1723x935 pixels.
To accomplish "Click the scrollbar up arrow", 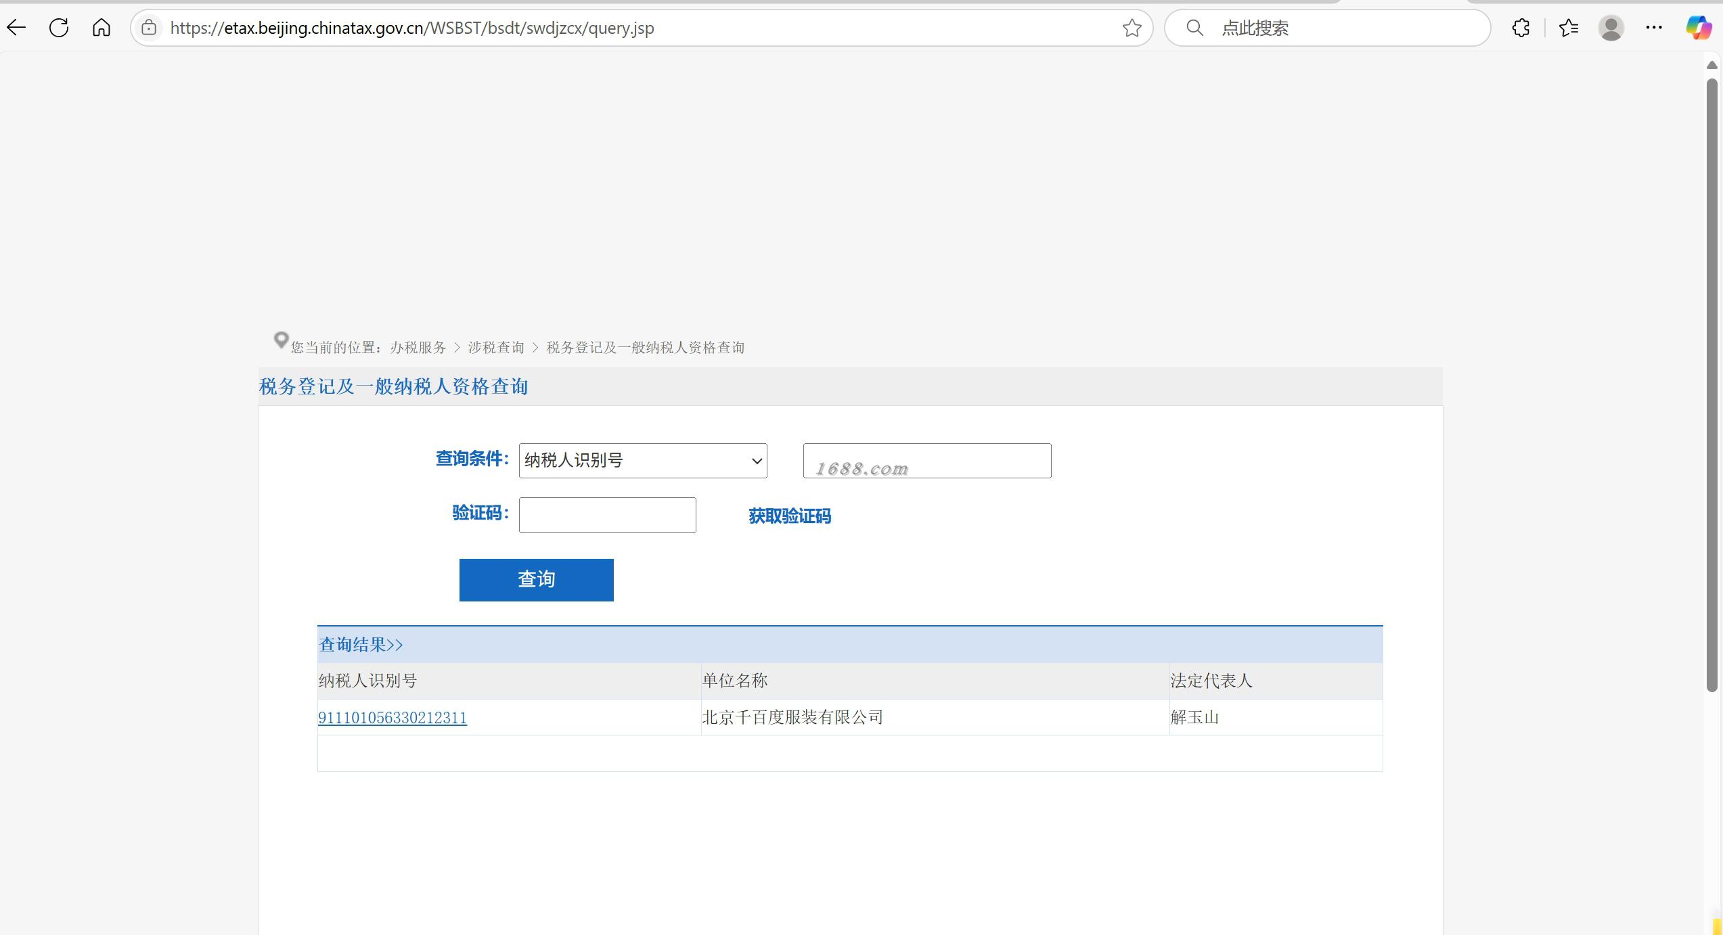I will point(1712,65).
